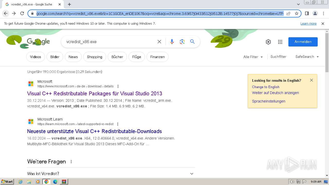
Task: Click the Anmelden sign-in button
Action: (303, 42)
